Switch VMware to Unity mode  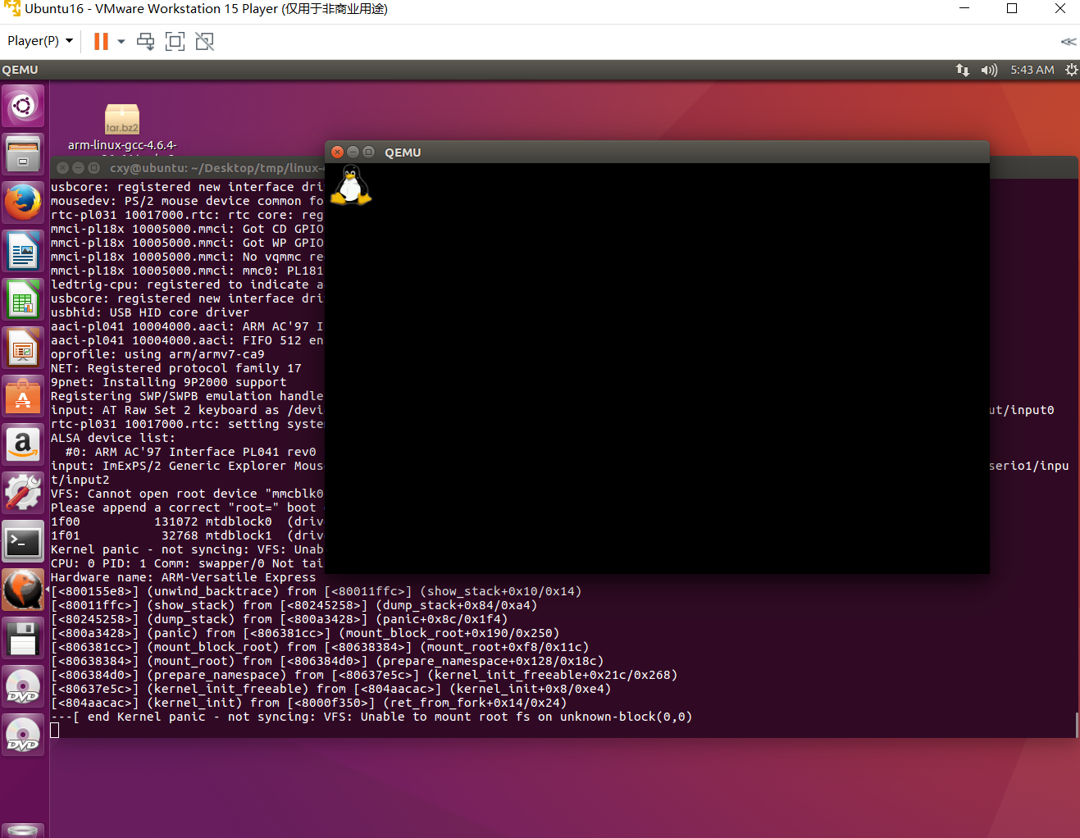pos(204,41)
